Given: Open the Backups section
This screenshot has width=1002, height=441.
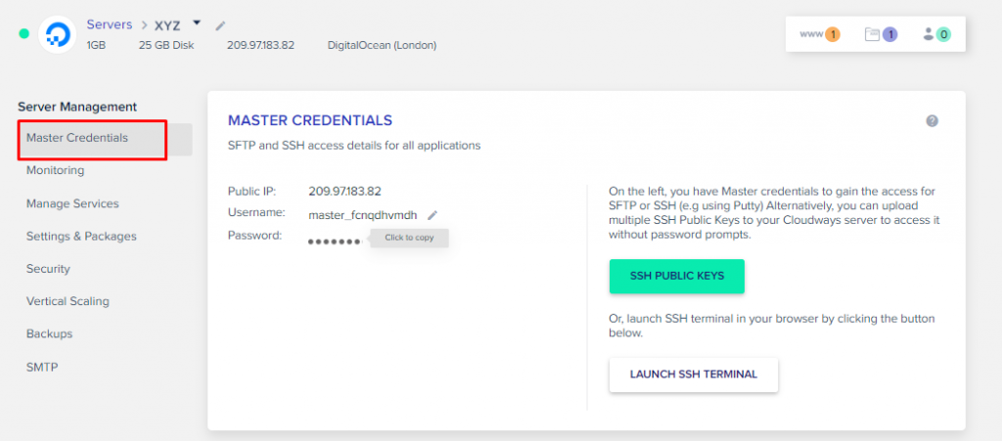Looking at the screenshot, I should 49,333.
